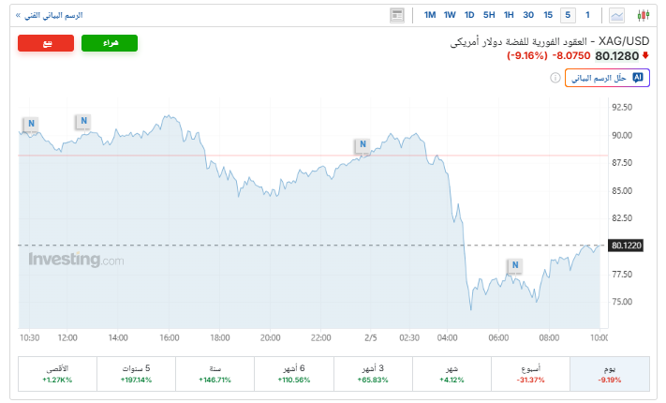666x403 pixels.
Task: Open the news marker near 06:00
Action: point(514,266)
